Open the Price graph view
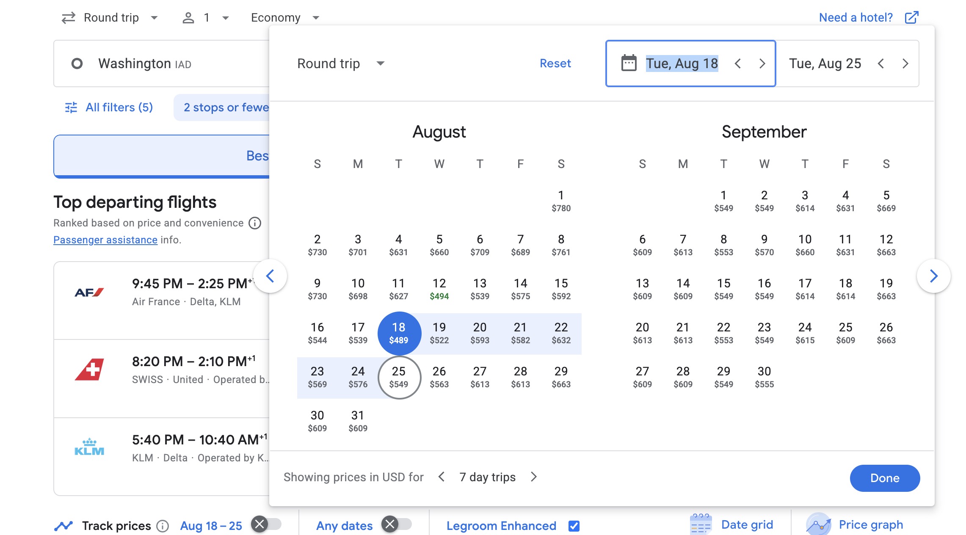 coord(870,525)
